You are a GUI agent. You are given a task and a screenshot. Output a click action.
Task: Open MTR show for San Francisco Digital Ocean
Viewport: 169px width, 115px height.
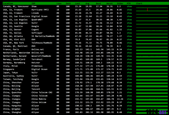(x=129, y=16)
